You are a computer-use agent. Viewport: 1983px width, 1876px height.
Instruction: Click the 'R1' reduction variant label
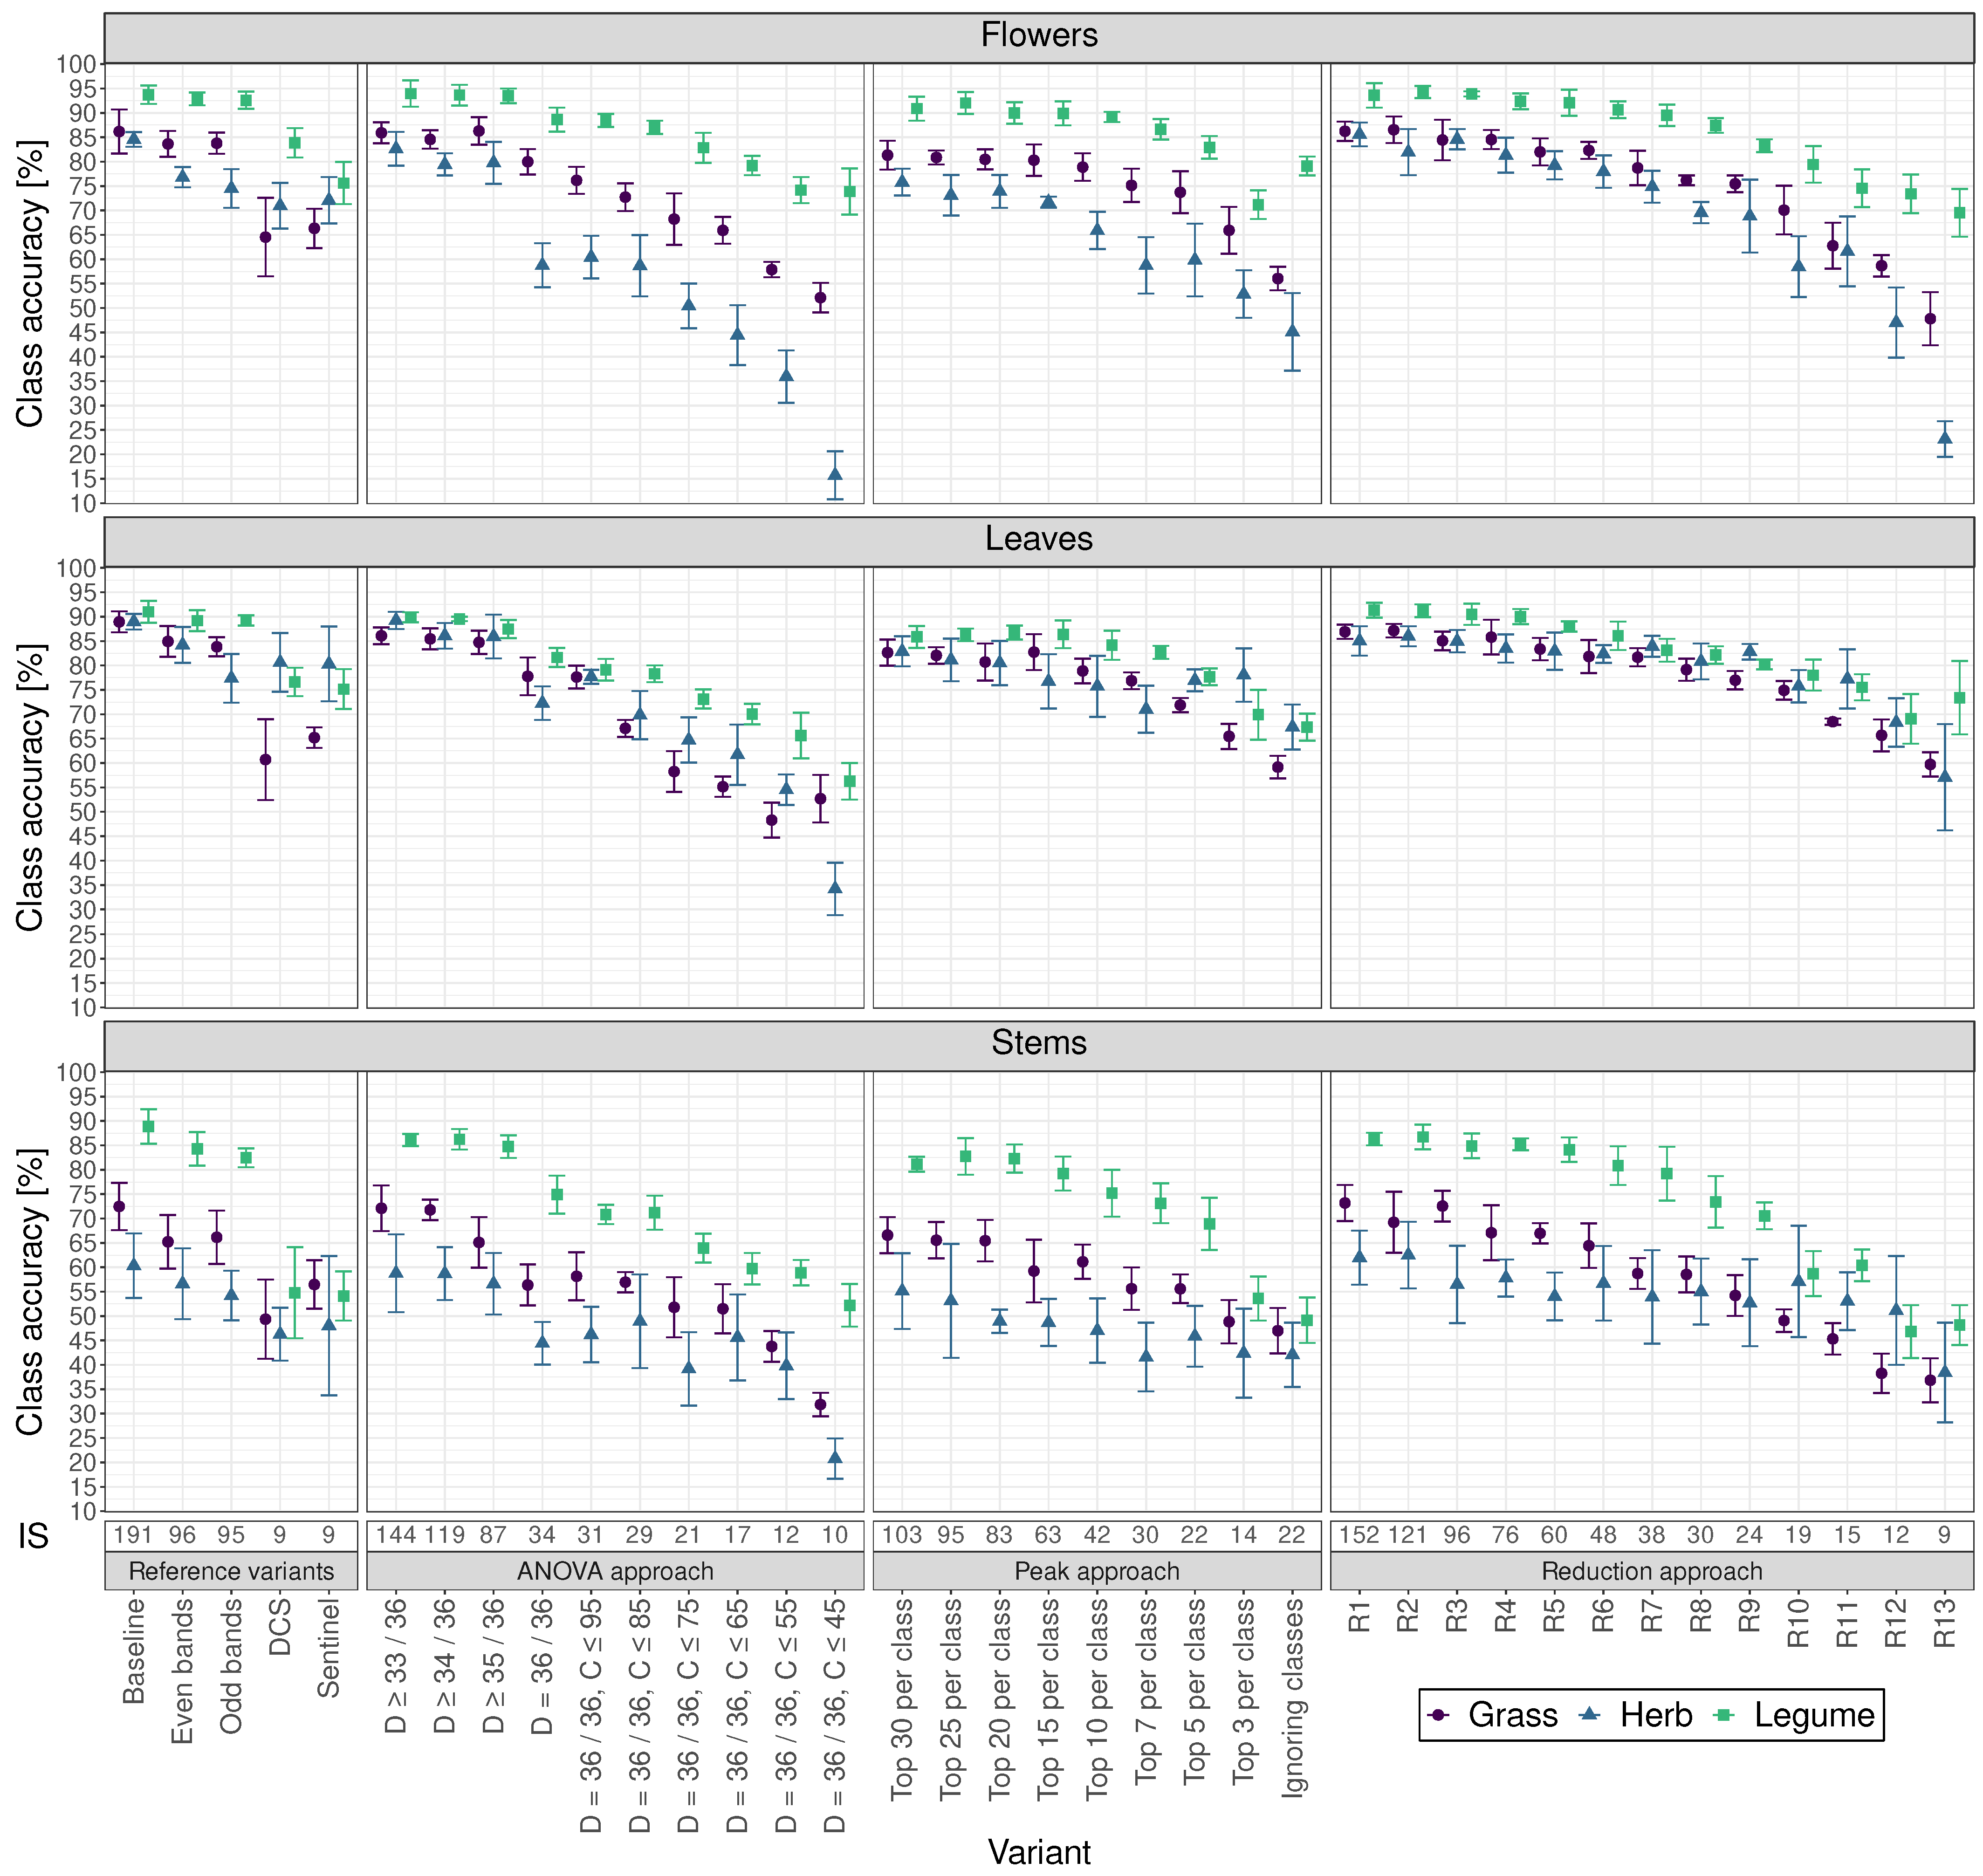coord(1359,1616)
